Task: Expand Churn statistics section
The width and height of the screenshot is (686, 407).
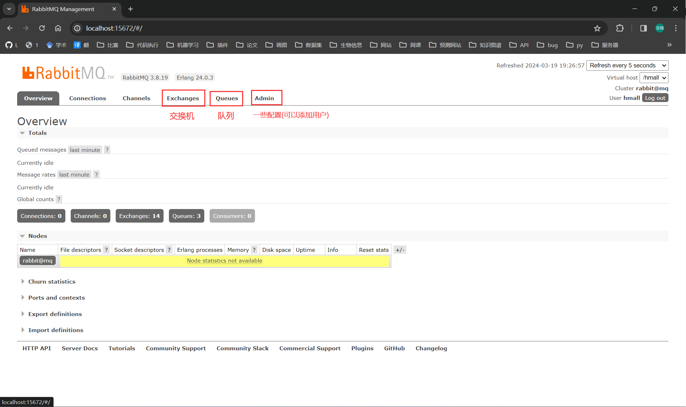Action: [52, 281]
